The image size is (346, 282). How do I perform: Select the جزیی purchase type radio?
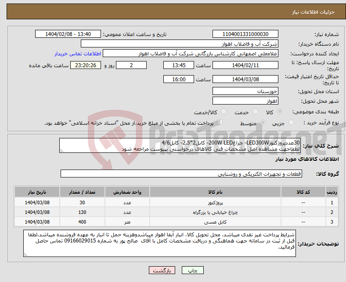tap(291, 123)
